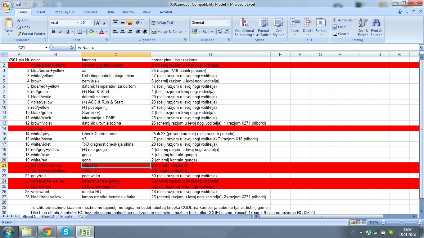
Task: Toggle Align Text Left
Action: pyautogui.click(x=115, y=32)
